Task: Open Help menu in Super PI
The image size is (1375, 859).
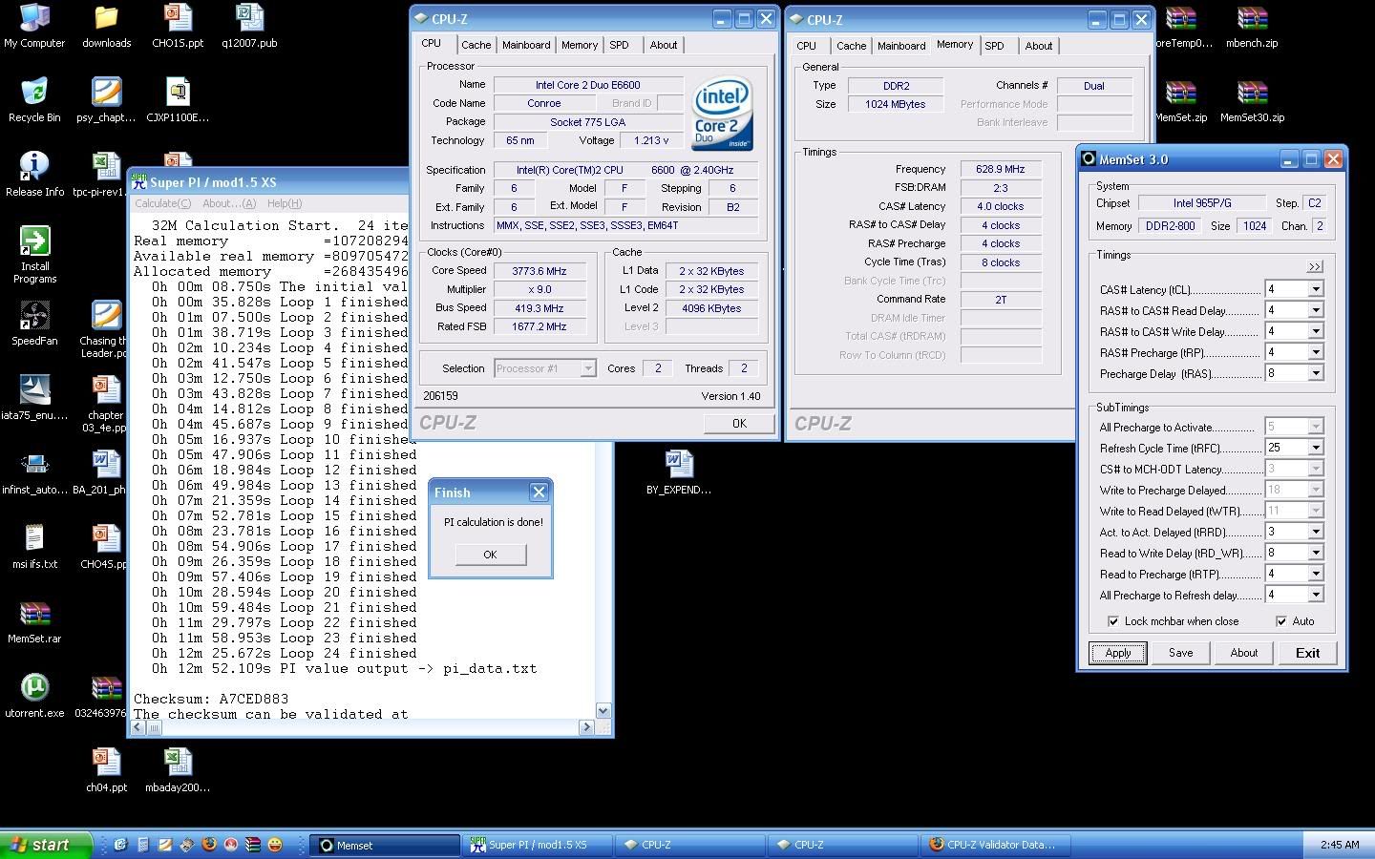Action: pos(285,203)
